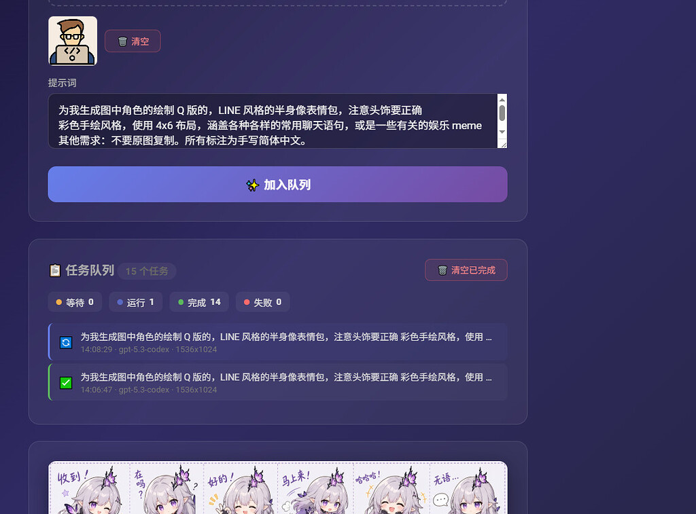The width and height of the screenshot is (696, 514).
Task: Click the prompt textarea scroll up arrow
Action: coord(502,99)
